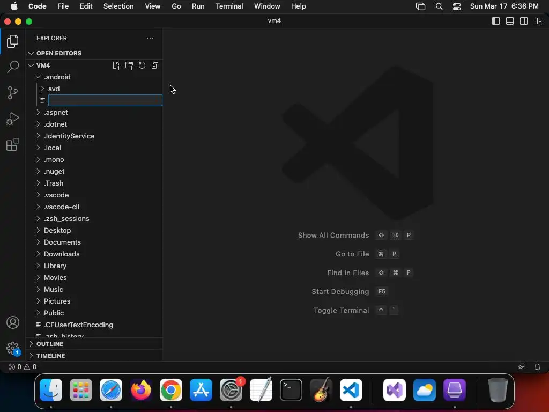Open notifications bell in status bar
Image resolution: width=549 pixels, height=412 pixels.
tap(537, 367)
